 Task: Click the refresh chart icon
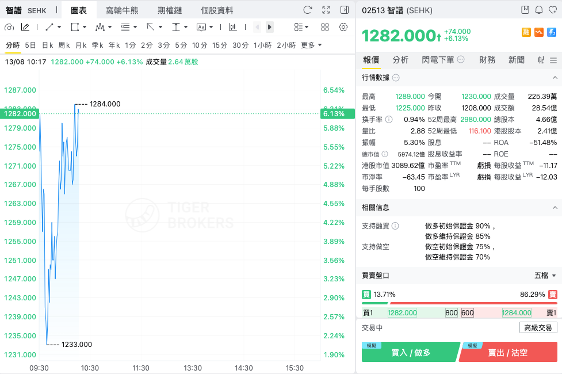coord(308,10)
